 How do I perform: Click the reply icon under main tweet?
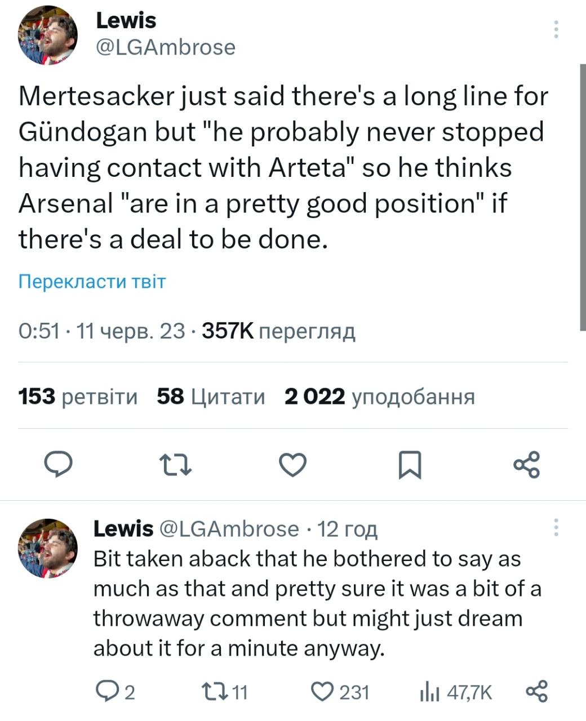[x=58, y=465]
